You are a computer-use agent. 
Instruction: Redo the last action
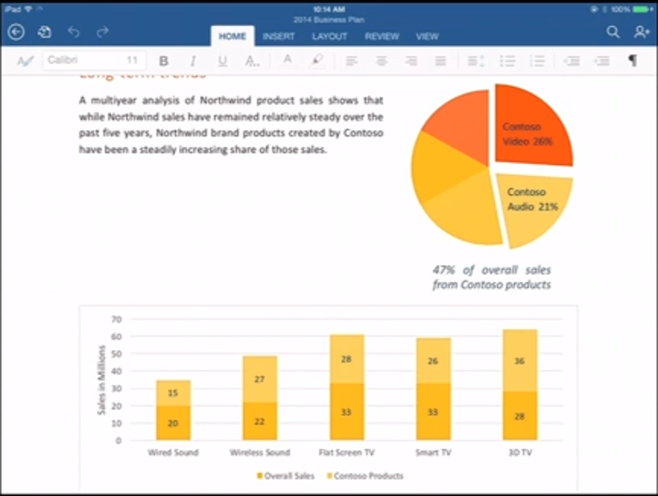coord(103,32)
